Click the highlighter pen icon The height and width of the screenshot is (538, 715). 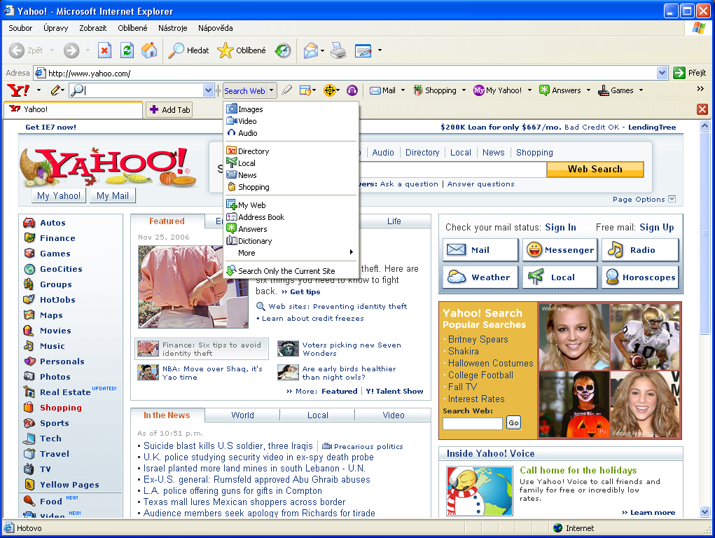pos(287,90)
